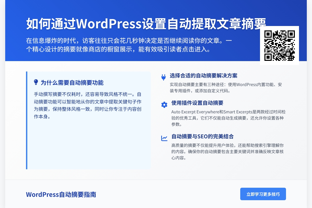Screen dimensions: 312x208
Task: Click heading 使用插件设置自动摘要
Action: click(x=197, y=103)
